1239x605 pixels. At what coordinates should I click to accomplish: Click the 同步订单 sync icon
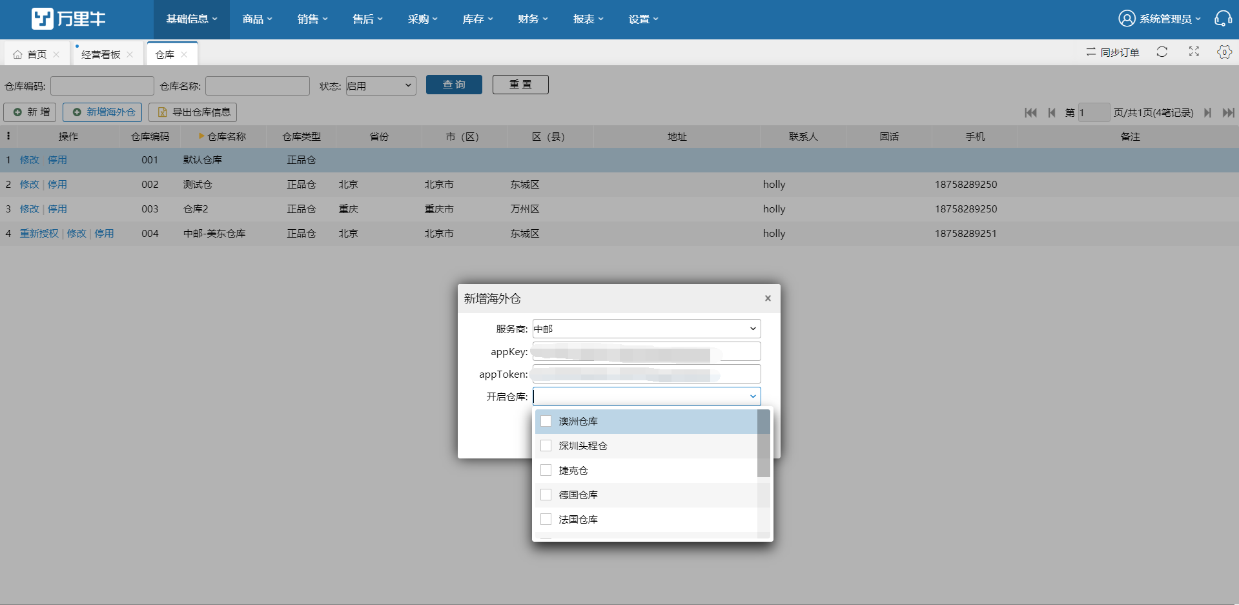(x=1091, y=52)
